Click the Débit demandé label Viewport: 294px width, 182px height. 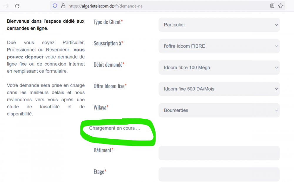(x=109, y=65)
